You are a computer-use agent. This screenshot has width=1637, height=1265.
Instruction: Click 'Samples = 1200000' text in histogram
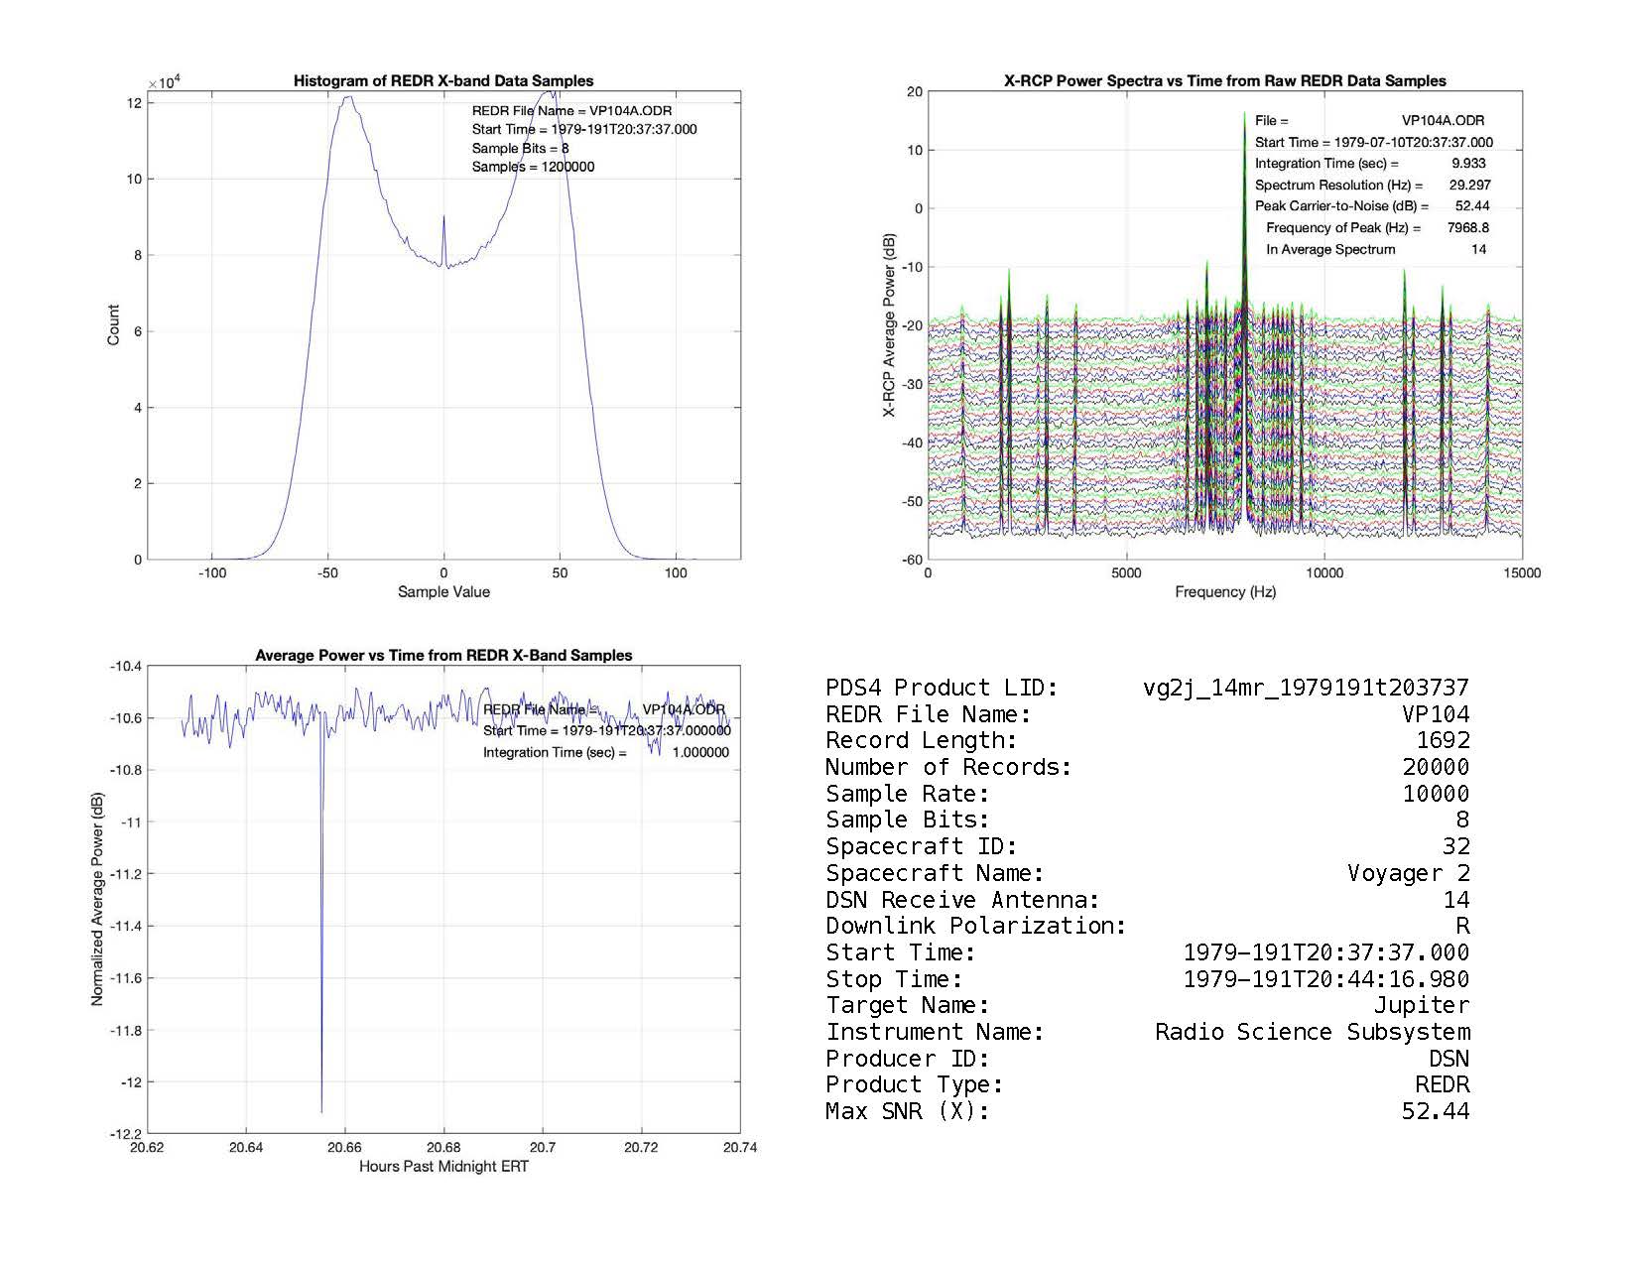point(533,167)
